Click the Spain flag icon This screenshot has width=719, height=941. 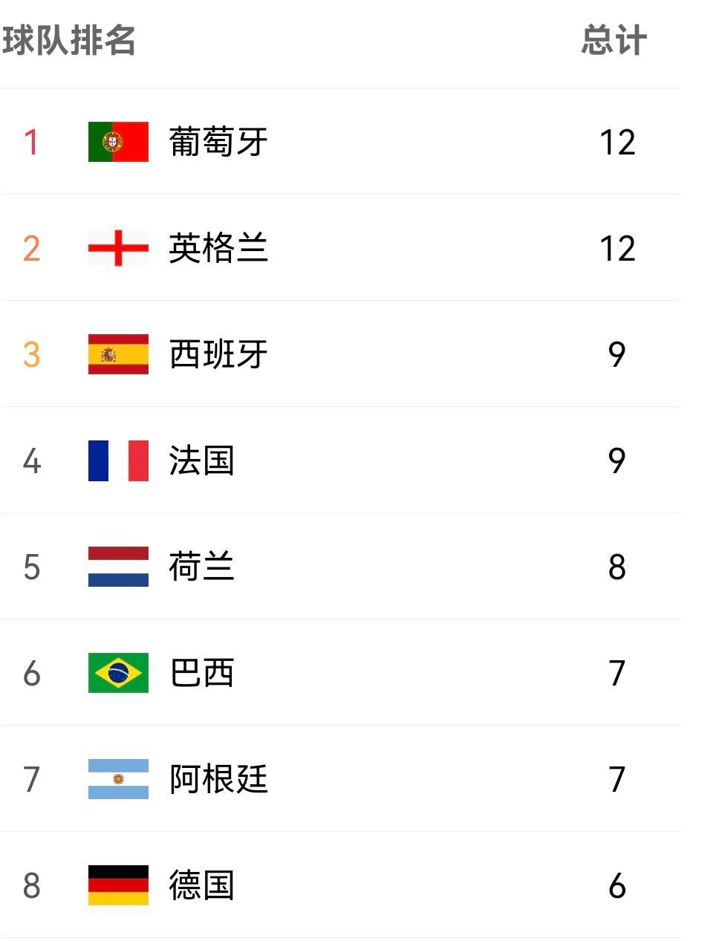pos(119,354)
